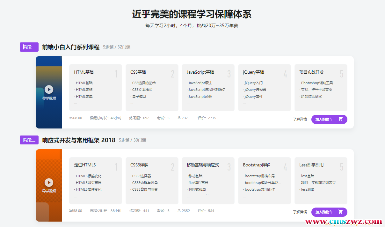
Task: Open the jQuery基础 course card
Action: [264, 87]
